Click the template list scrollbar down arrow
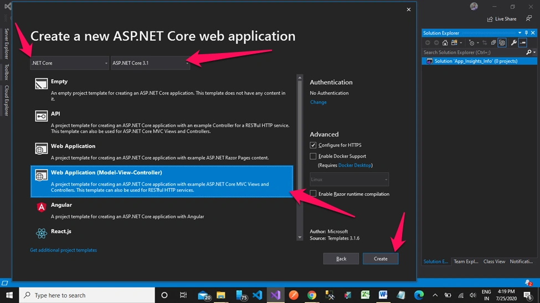Image resolution: width=540 pixels, height=303 pixels. [300, 237]
